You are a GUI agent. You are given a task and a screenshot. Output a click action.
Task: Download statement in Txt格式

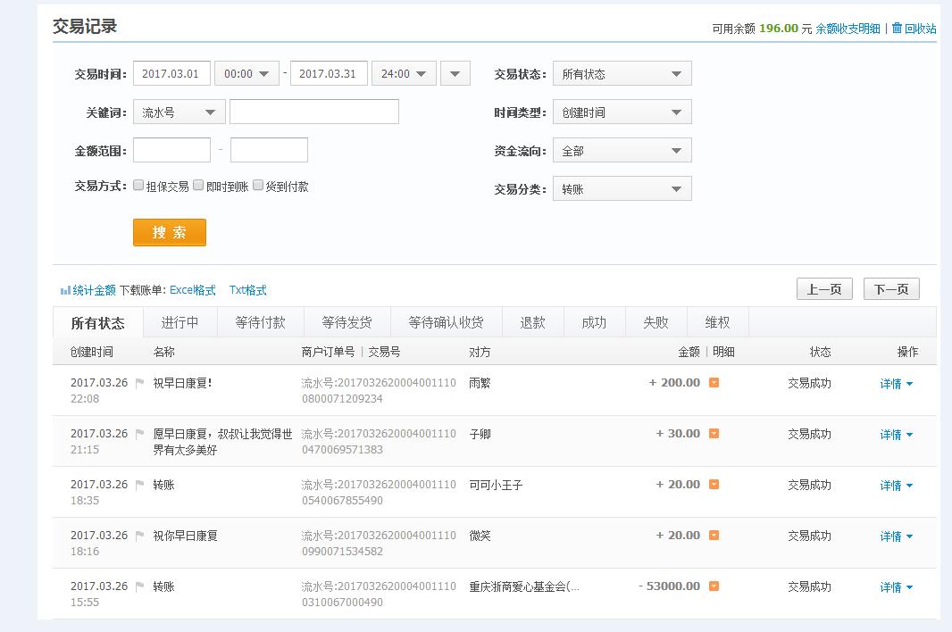[x=247, y=290]
